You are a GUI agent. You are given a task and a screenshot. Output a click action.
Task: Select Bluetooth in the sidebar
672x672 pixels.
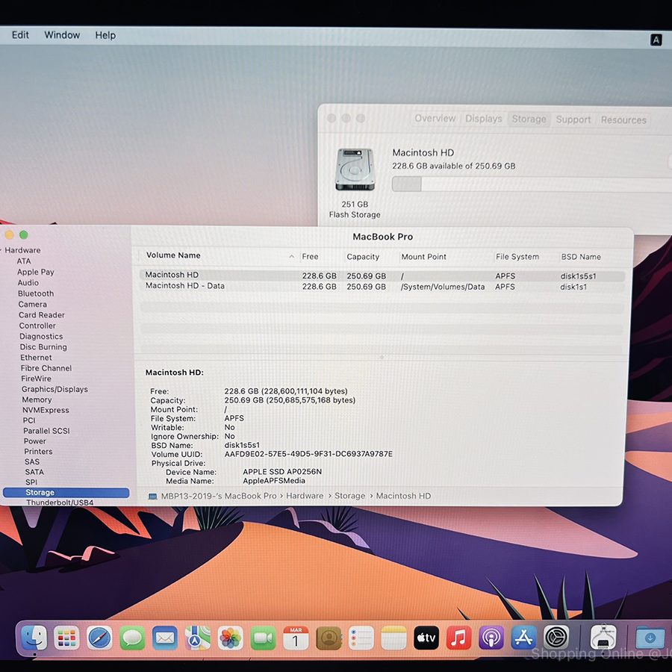pos(36,293)
